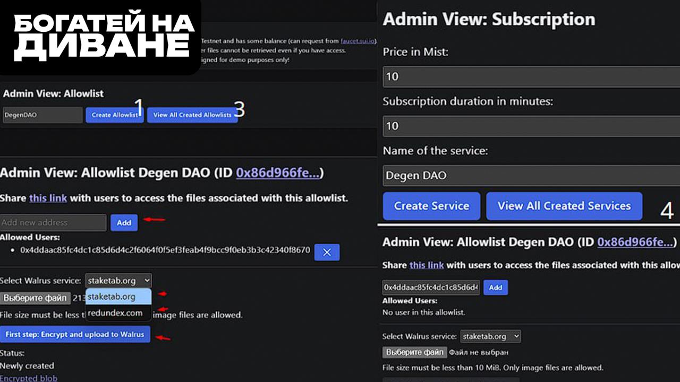Click the Create Service button
680x382 pixels.
pyautogui.click(x=431, y=206)
